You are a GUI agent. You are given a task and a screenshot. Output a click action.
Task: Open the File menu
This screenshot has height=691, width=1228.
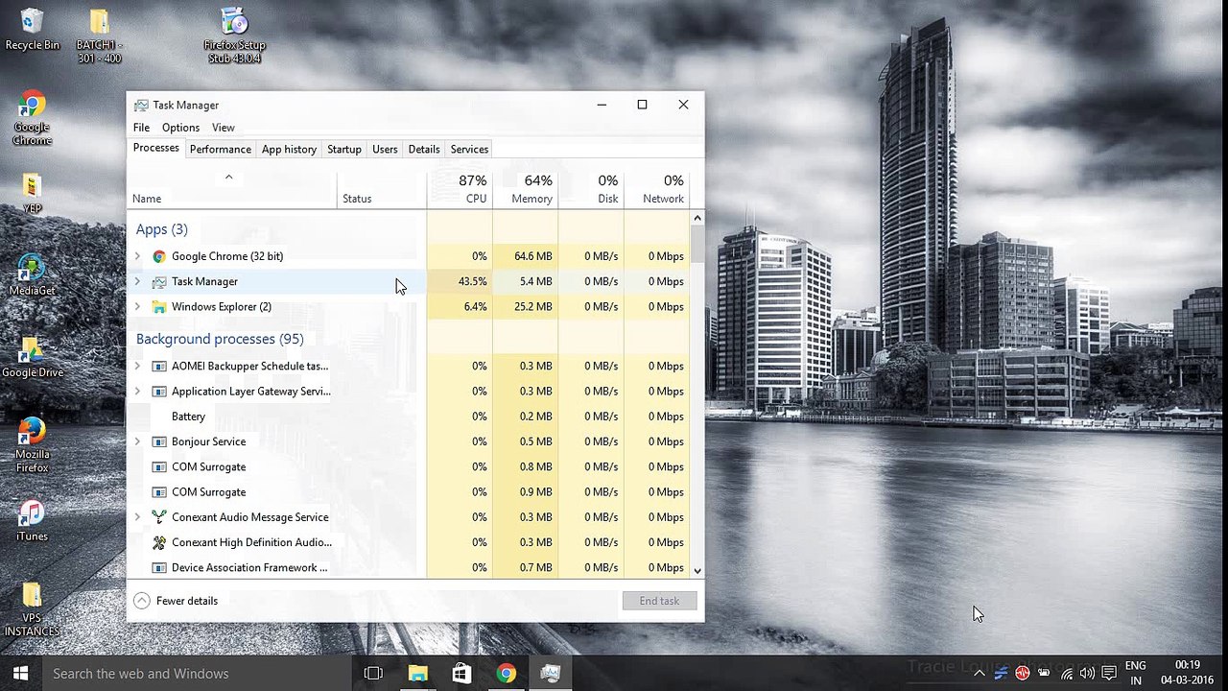pos(141,128)
